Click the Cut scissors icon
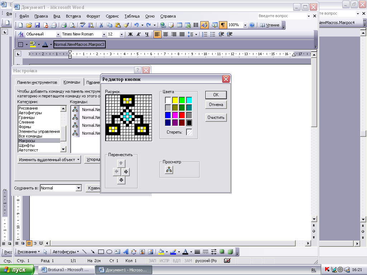 [101, 25]
